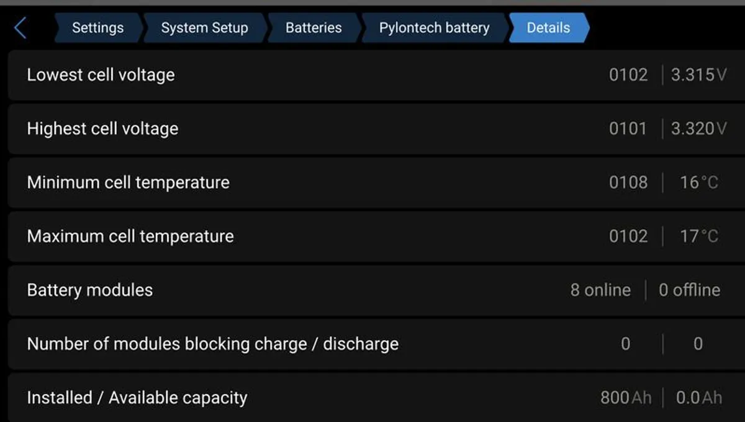
Task: Select Pylontech battery breadcrumb
Action: 434,28
